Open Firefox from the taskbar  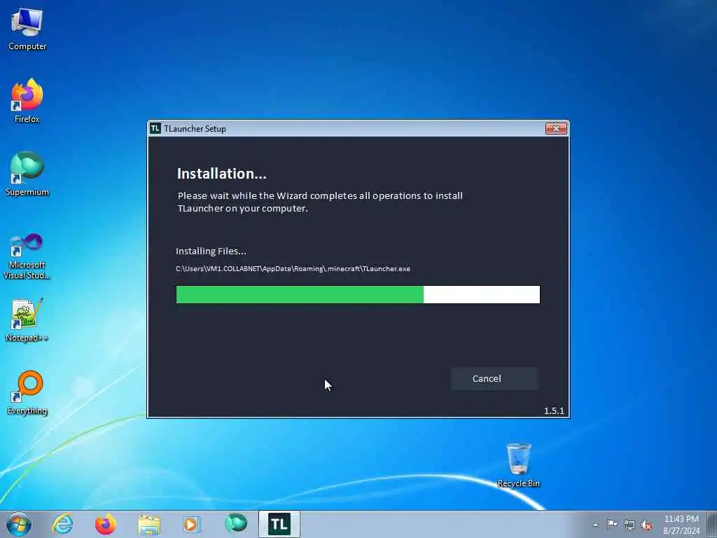(106, 524)
